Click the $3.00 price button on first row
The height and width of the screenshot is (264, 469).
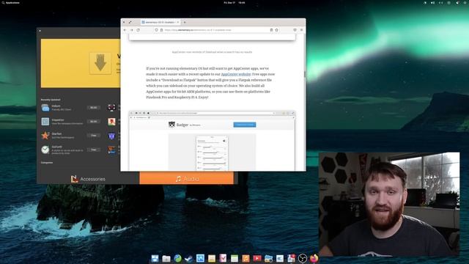point(94,108)
